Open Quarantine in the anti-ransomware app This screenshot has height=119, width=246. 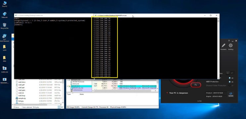point(223,47)
